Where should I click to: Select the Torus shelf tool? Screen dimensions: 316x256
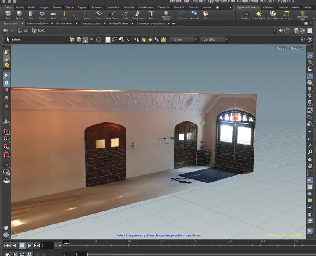coord(42,15)
